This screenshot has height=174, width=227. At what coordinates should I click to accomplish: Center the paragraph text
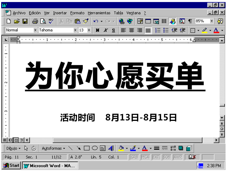point(131,30)
